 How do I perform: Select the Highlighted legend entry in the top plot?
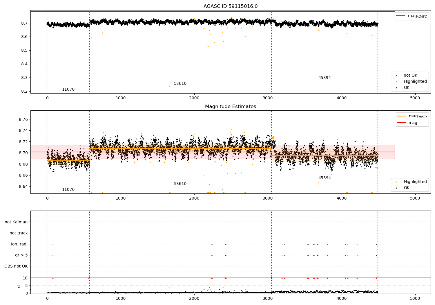click(x=412, y=82)
